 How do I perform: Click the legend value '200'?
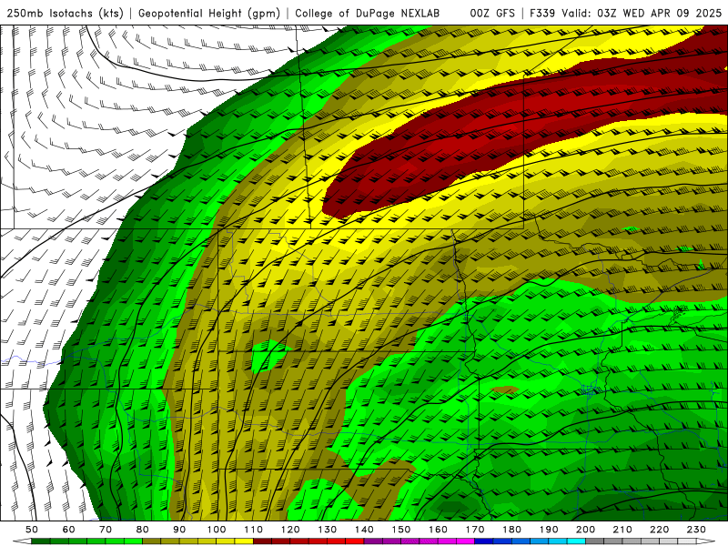pyautogui.click(x=585, y=530)
